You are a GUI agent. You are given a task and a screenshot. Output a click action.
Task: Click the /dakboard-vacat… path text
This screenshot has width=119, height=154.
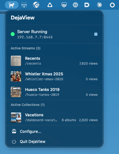coord(41,120)
